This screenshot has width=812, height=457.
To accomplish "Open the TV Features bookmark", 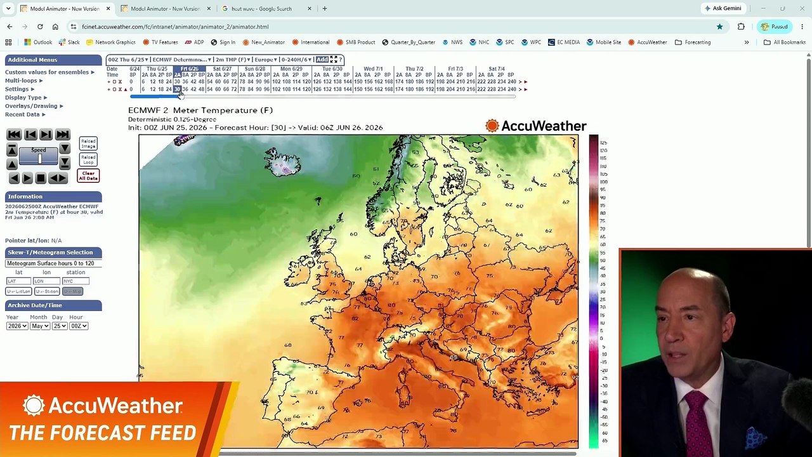I will [160, 42].
